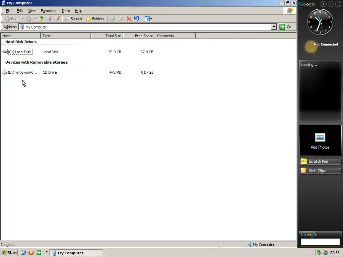Expand the Address bar dropdown
Screen dimensions: 343x257
point(274,27)
